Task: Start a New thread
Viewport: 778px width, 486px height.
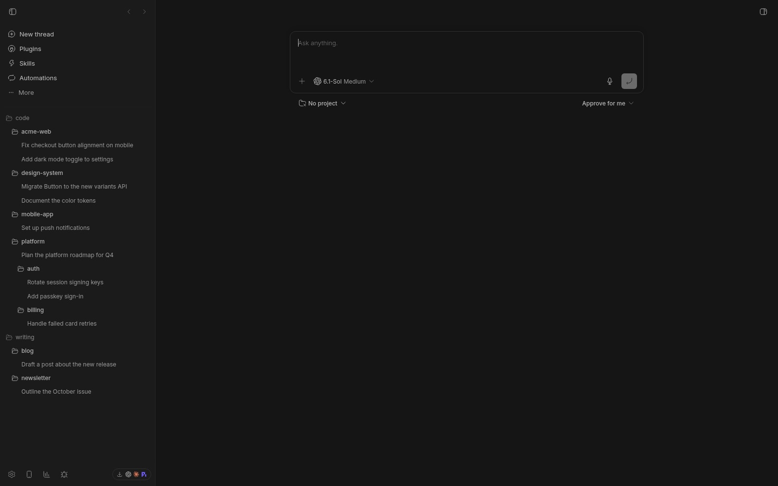Action: click(x=78, y=34)
